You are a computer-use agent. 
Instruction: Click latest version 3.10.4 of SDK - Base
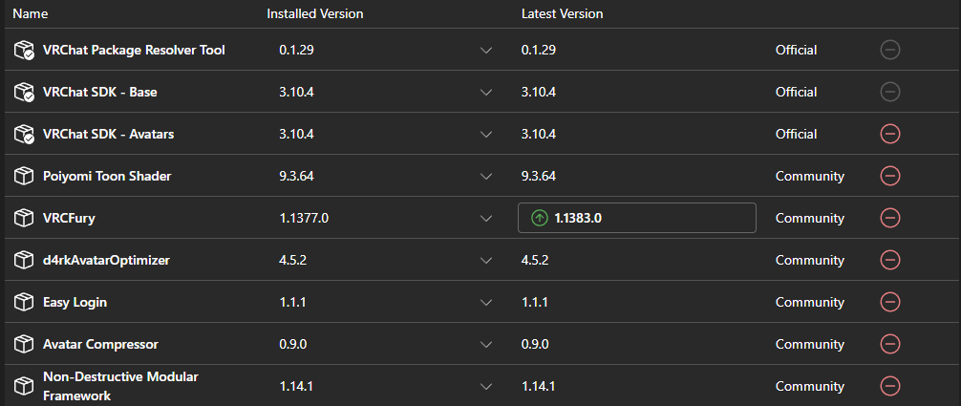(x=539, y=92)
